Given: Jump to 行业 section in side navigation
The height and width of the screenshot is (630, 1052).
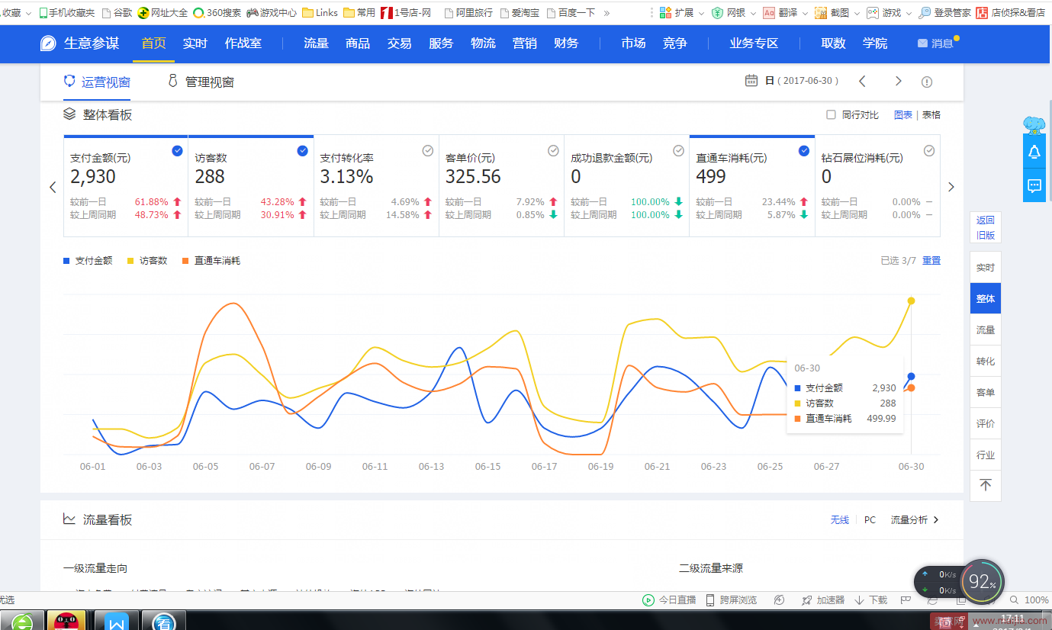Looking at the screenshot, I should tap(986, 455).
